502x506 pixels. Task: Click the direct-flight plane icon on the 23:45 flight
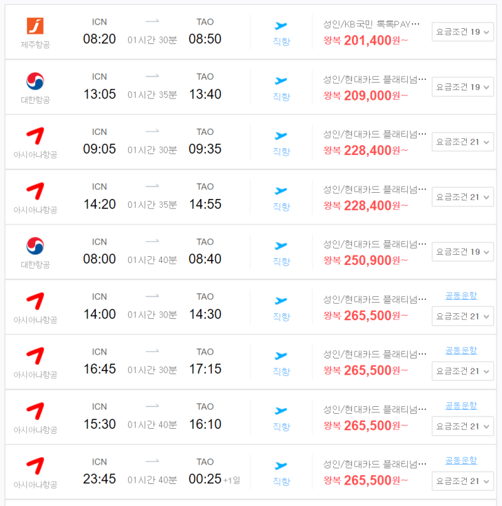(x=281, y=466)
